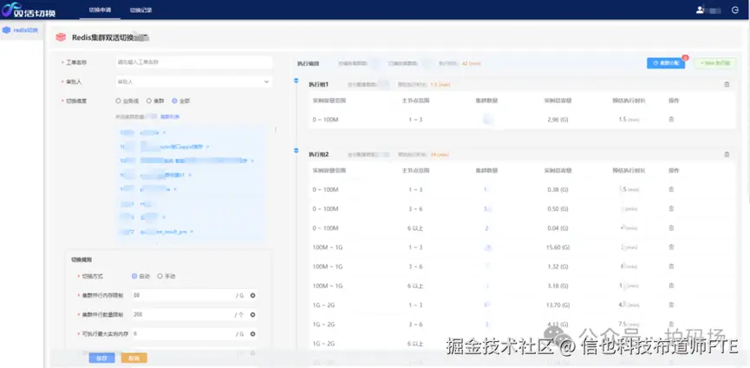Remove the cluster tag ending in 01

(x=190, y=175)
